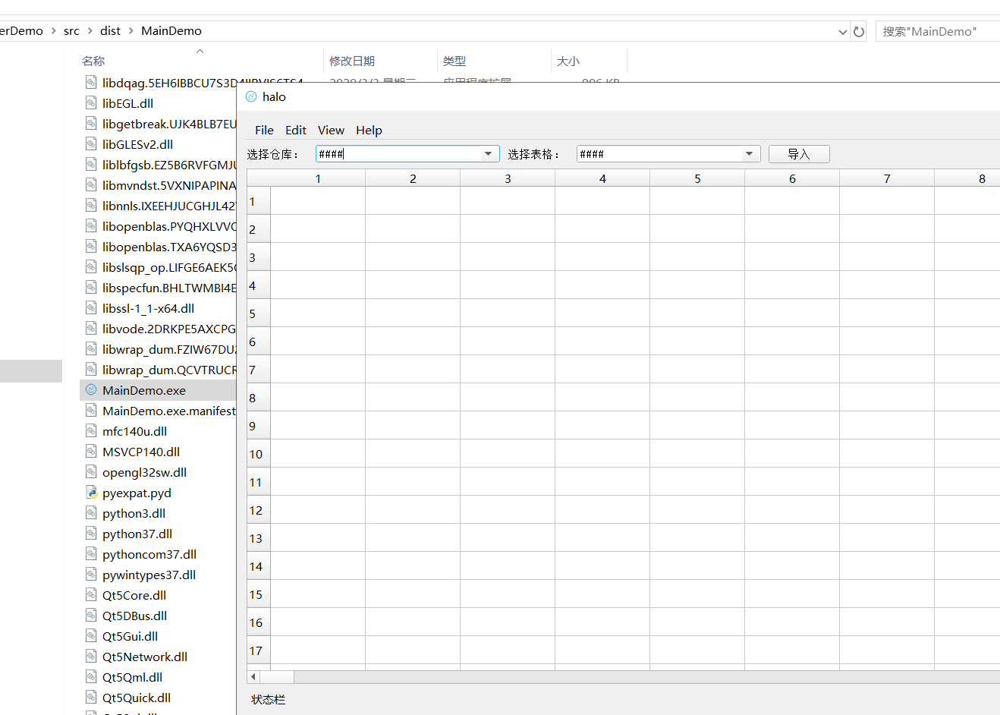
Task: Click the pyexpat.pyd Python file icon
Action: 91,493
